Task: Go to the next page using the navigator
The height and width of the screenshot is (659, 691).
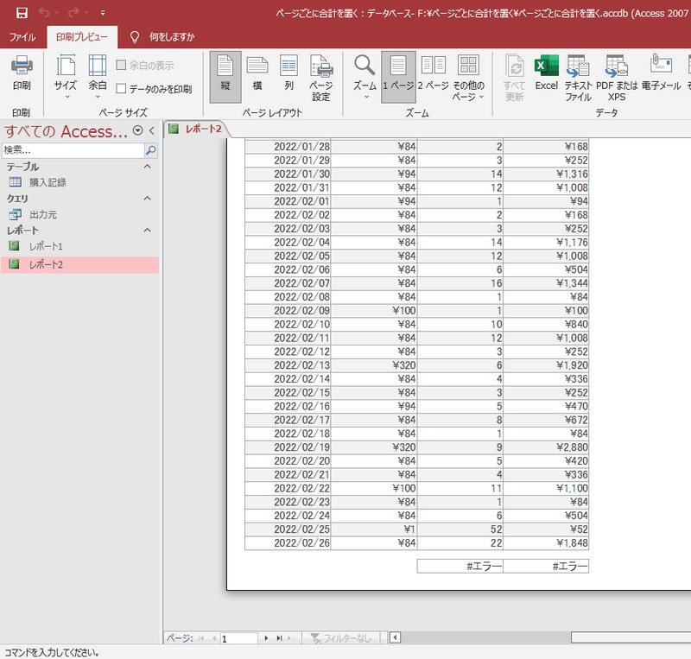Action: point(266,638)
